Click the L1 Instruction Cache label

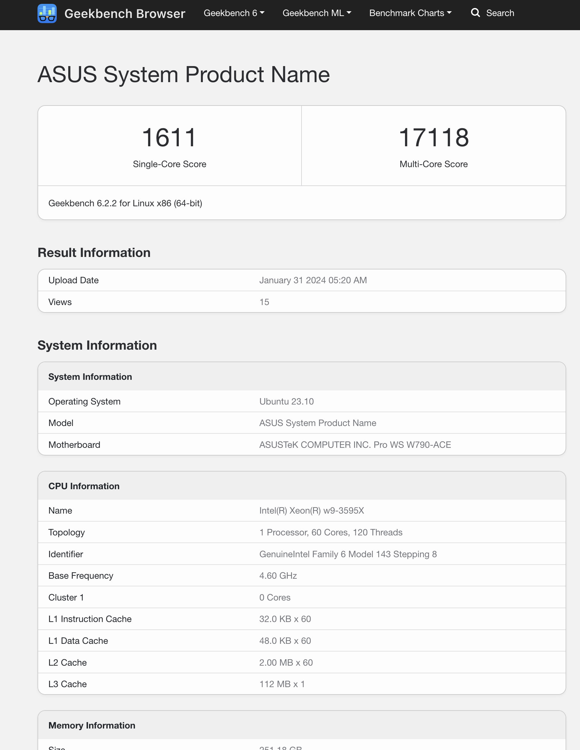(x=90, y=619)
